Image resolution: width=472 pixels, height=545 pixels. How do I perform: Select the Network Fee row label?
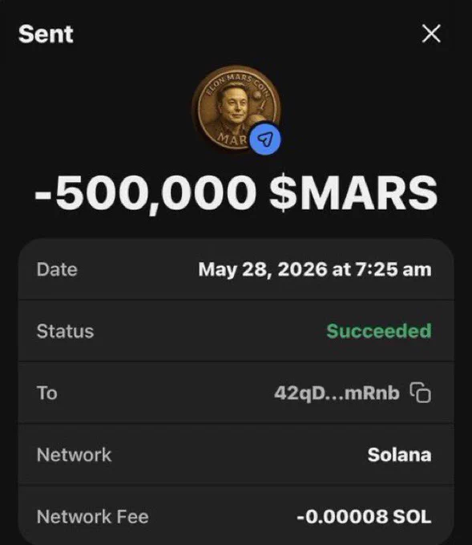coord(93,516)
